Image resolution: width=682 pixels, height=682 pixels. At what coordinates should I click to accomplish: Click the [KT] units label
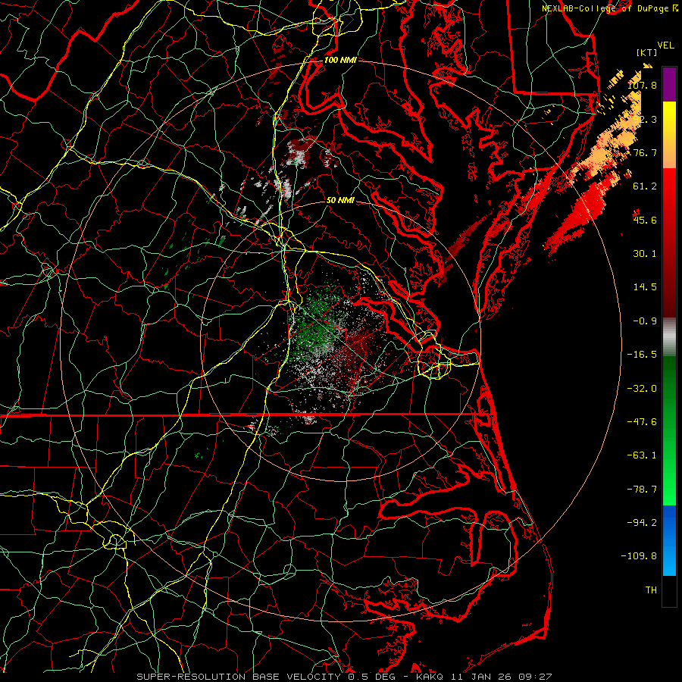pos(647,52)
